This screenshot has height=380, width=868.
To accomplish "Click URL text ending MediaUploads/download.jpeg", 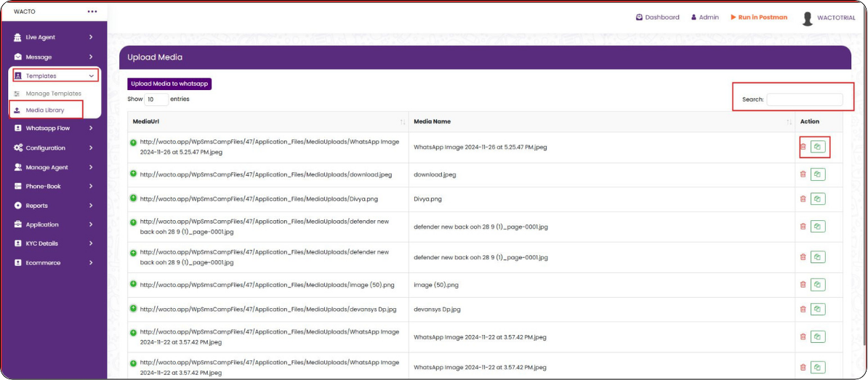I will (266, 175).
